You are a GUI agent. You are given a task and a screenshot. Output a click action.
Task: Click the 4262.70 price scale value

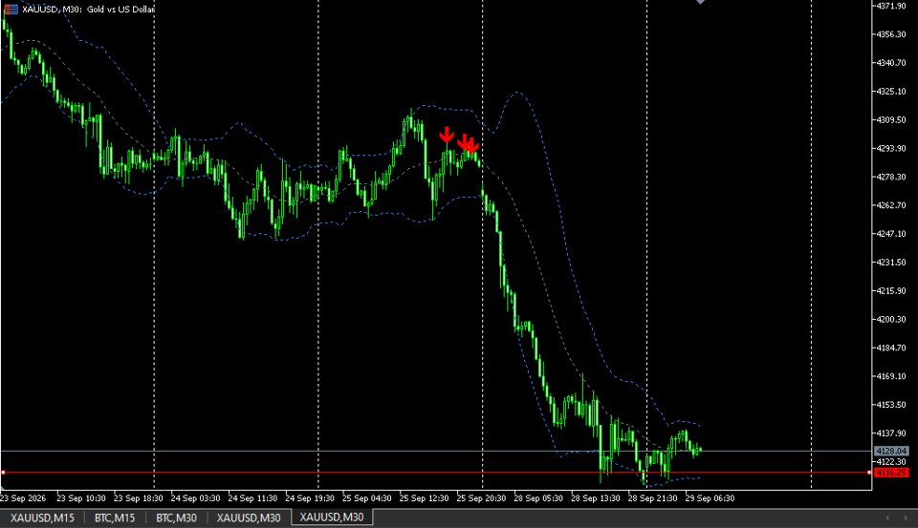[890, 206]
